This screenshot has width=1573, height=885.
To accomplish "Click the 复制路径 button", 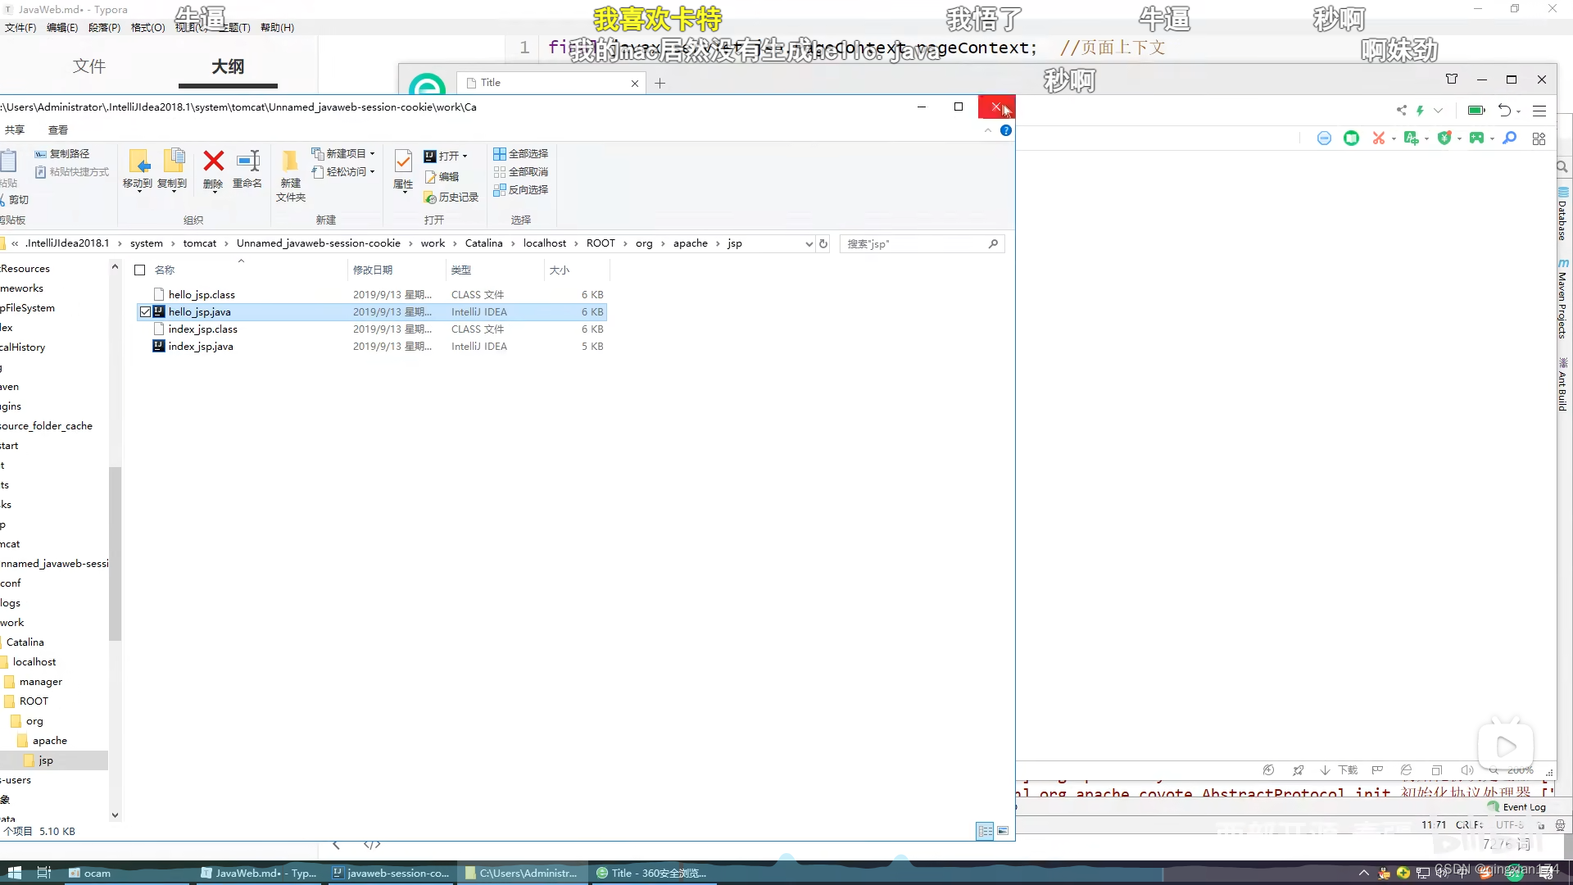I will [x=63, y=153].
